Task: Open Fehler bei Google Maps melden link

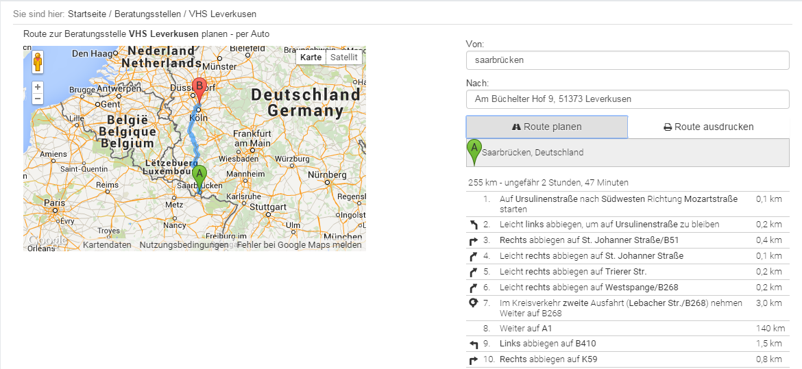Action: [300, 245]
